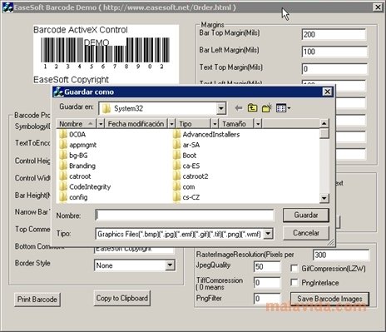Image resolution: width=386 pixels, height=332 pixels.
Task: Click the EaseSoft Barcode Demo title icon
Action: point(7,7)
